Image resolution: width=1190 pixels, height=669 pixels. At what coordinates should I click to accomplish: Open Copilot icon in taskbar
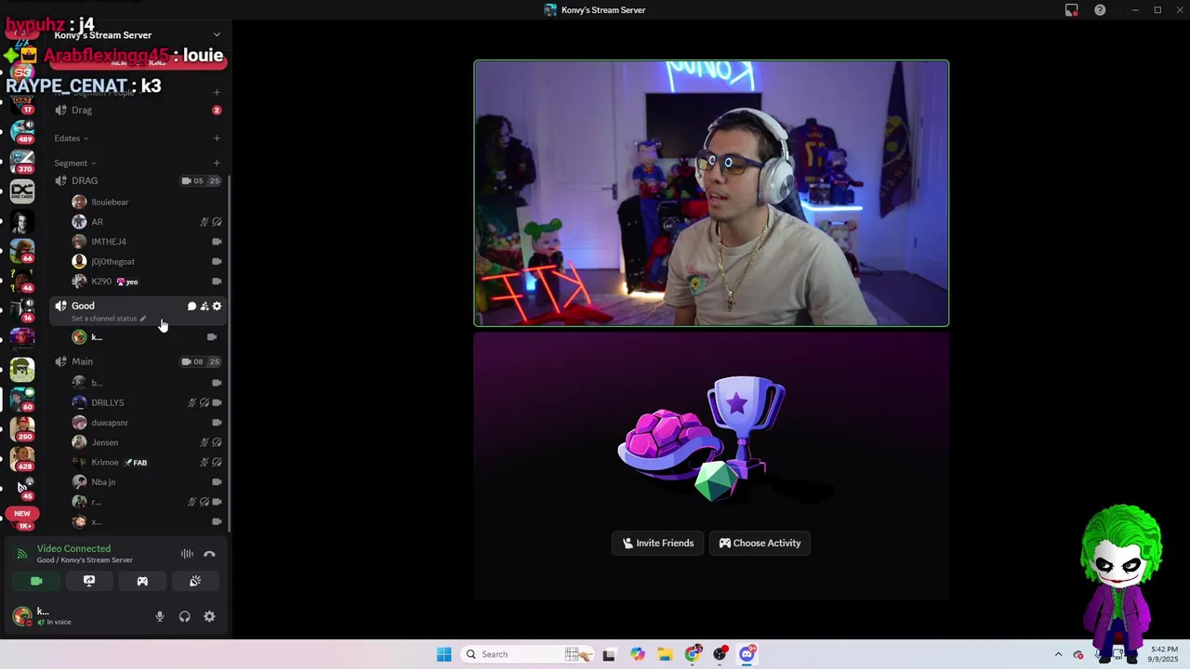(637, 654)
